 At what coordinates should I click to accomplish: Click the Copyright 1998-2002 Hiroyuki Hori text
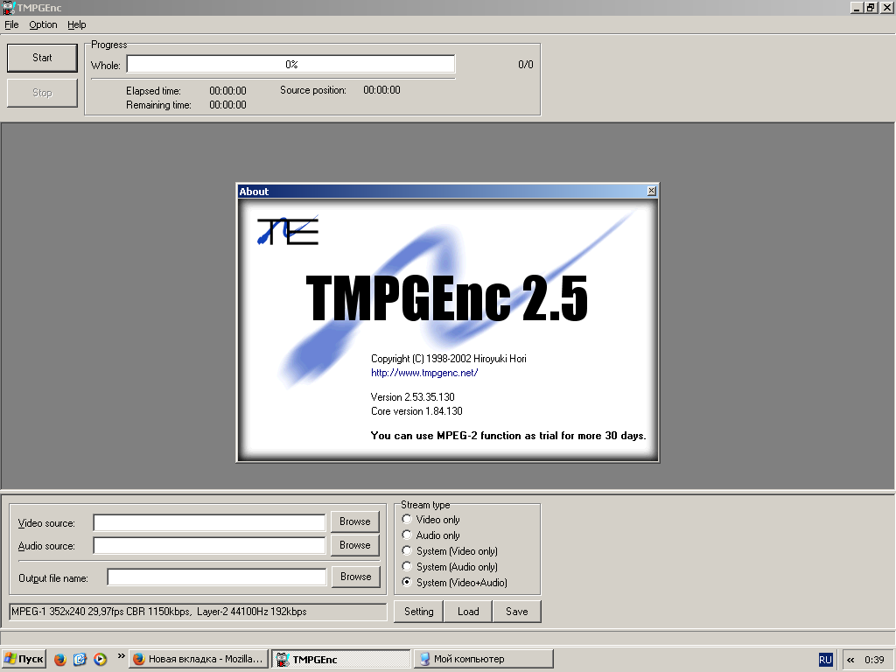pyautogui.click(x=449, y=358)
